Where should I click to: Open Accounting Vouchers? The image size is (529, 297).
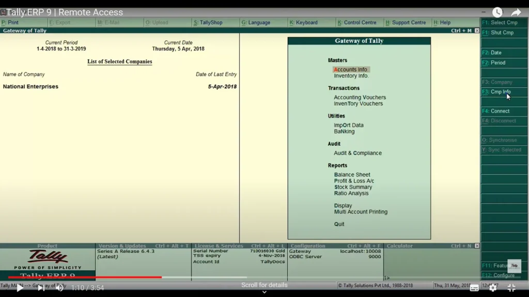click(x=360, y=97)
